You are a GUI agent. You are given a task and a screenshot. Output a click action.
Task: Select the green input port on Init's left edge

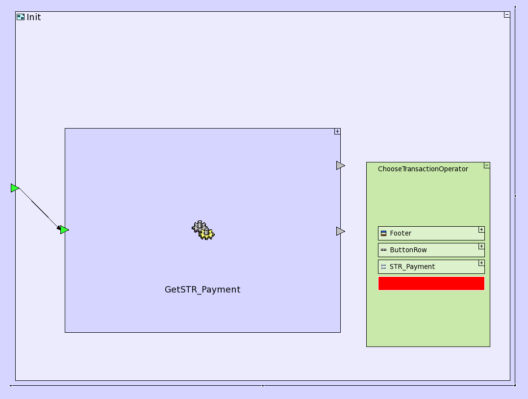coord(15,188)
